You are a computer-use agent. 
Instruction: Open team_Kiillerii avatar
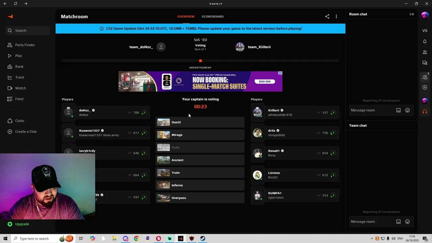pos(240,47)
